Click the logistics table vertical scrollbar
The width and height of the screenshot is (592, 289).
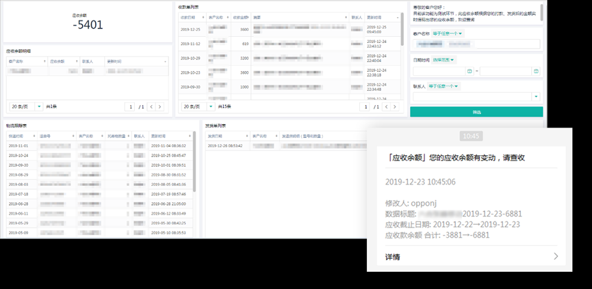point(194,161)
